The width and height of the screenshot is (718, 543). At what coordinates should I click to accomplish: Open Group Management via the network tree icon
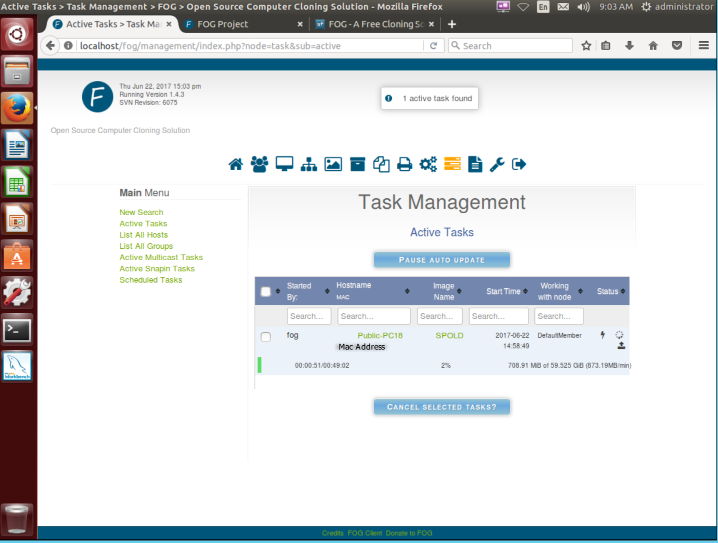click(308, 164)
